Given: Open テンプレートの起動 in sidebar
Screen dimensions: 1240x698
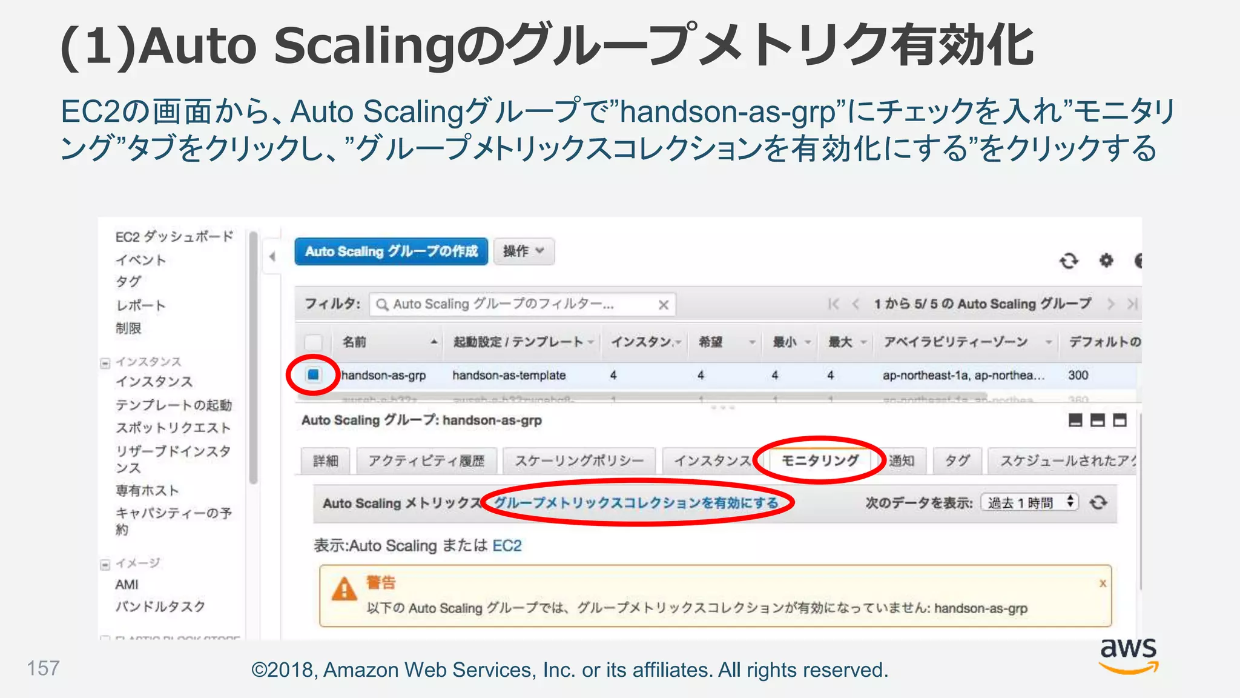Looking at the screenshot, I should 174,405.
